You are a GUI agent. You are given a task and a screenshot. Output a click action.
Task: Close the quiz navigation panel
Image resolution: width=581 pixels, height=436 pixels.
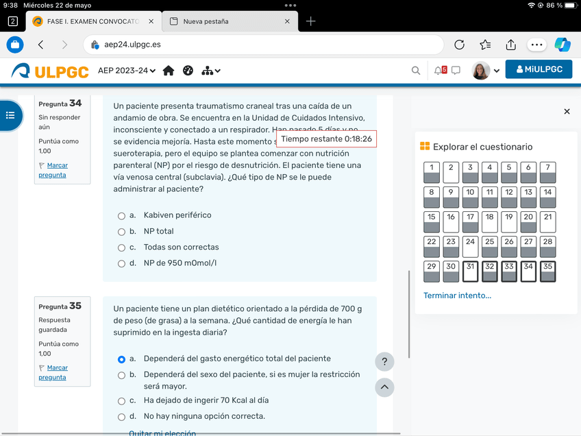[x=567, y=111]
